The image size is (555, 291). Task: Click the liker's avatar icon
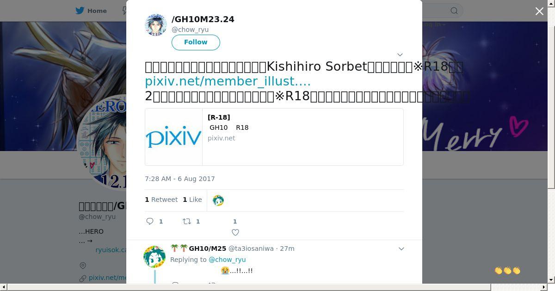(218, 200)
